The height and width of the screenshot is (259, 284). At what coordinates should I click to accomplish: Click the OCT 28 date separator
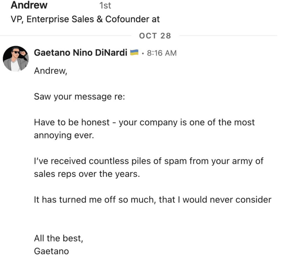[x=155, y=36]
